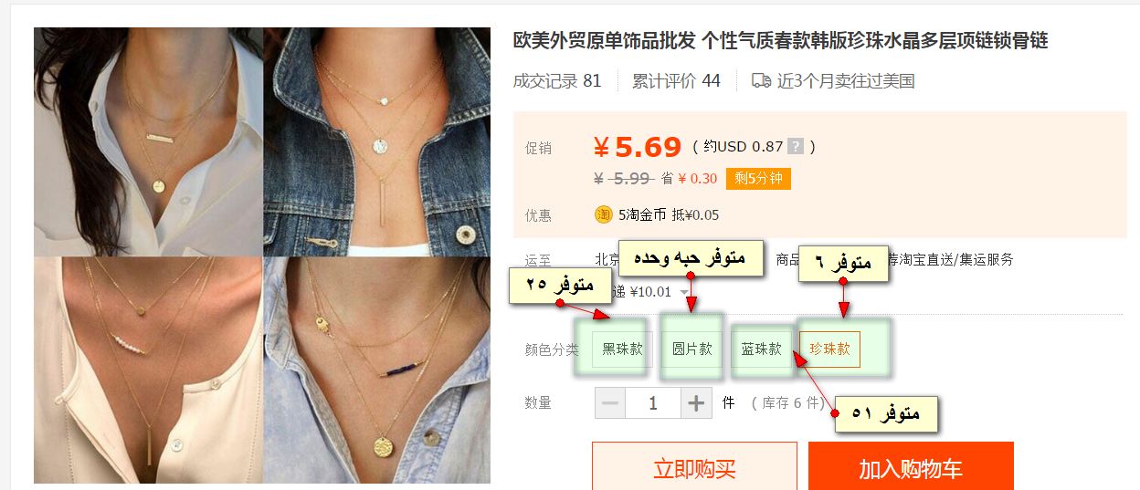This screenshot has width=1140, height=490.
Task: Click the gold bar necklace photo
Action: (x=149, y=141)
